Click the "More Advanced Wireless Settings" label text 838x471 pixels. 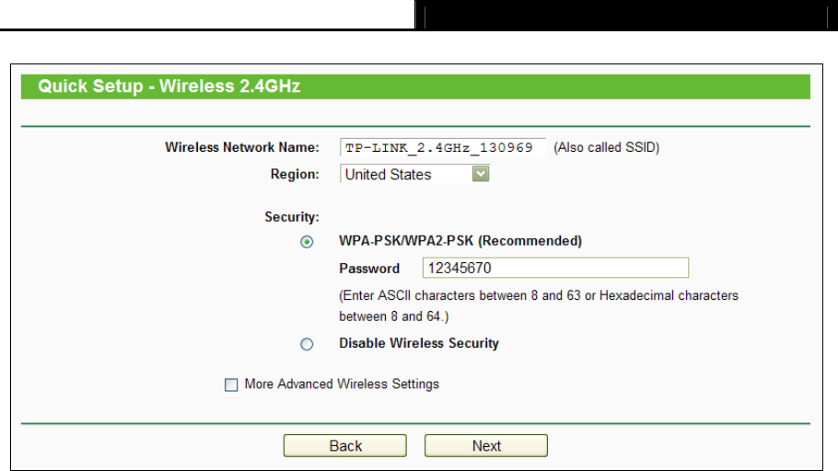(x=342, y=384)
